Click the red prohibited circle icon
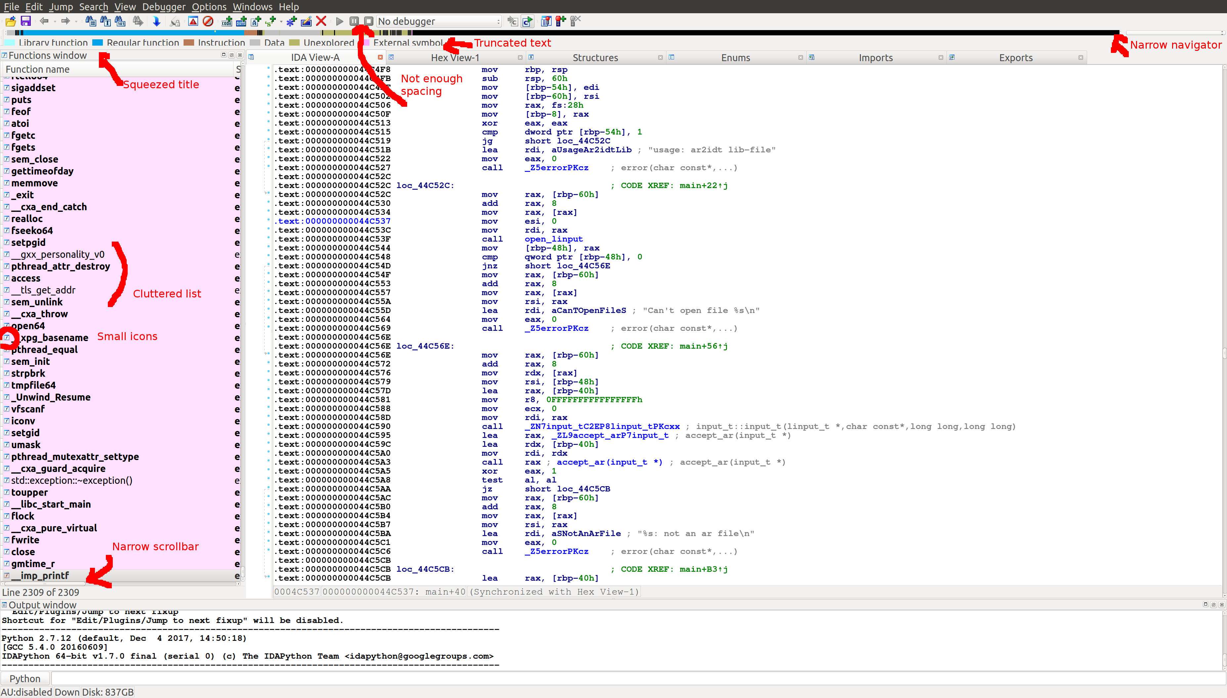1227x698 pixels. (208, 21)
